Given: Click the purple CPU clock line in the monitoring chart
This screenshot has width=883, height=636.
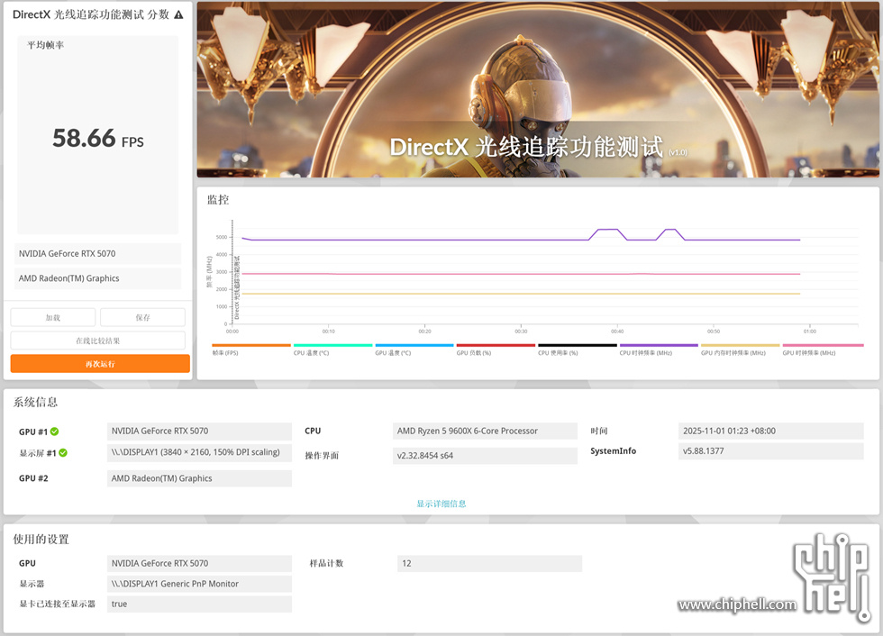Looking at the screenshot, I should pos(451,240).
